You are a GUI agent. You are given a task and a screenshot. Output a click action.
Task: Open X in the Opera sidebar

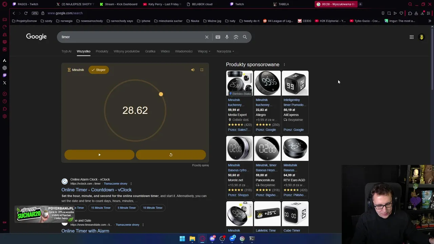click(4, 83)
